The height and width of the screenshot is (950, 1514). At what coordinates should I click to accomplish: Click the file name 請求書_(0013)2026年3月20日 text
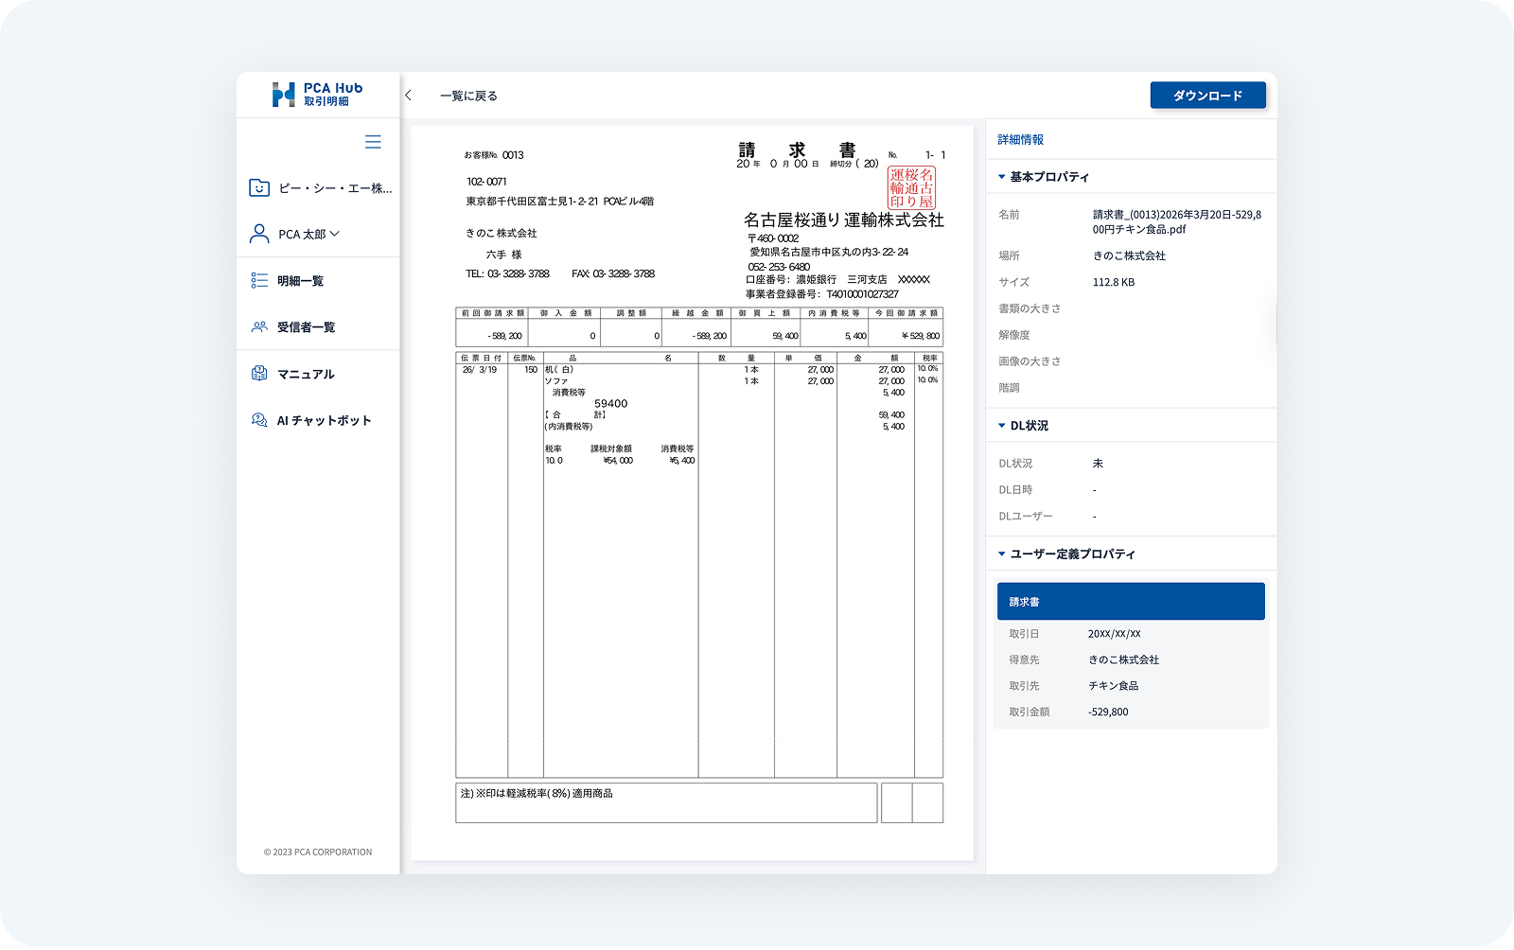click(x=1177, y=222)
